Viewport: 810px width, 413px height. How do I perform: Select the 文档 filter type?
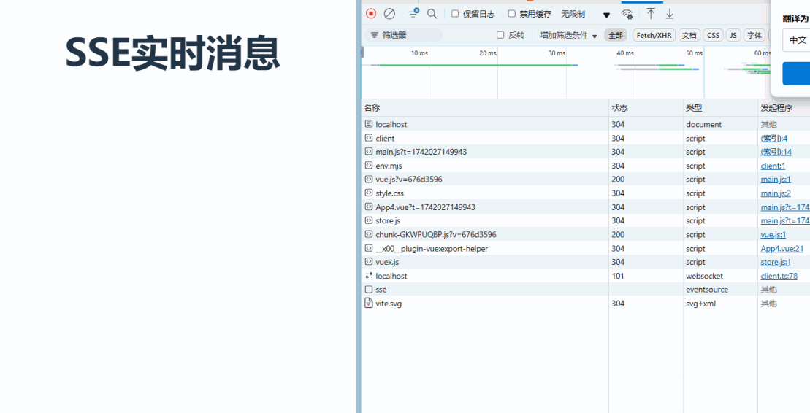coord(689,35)
